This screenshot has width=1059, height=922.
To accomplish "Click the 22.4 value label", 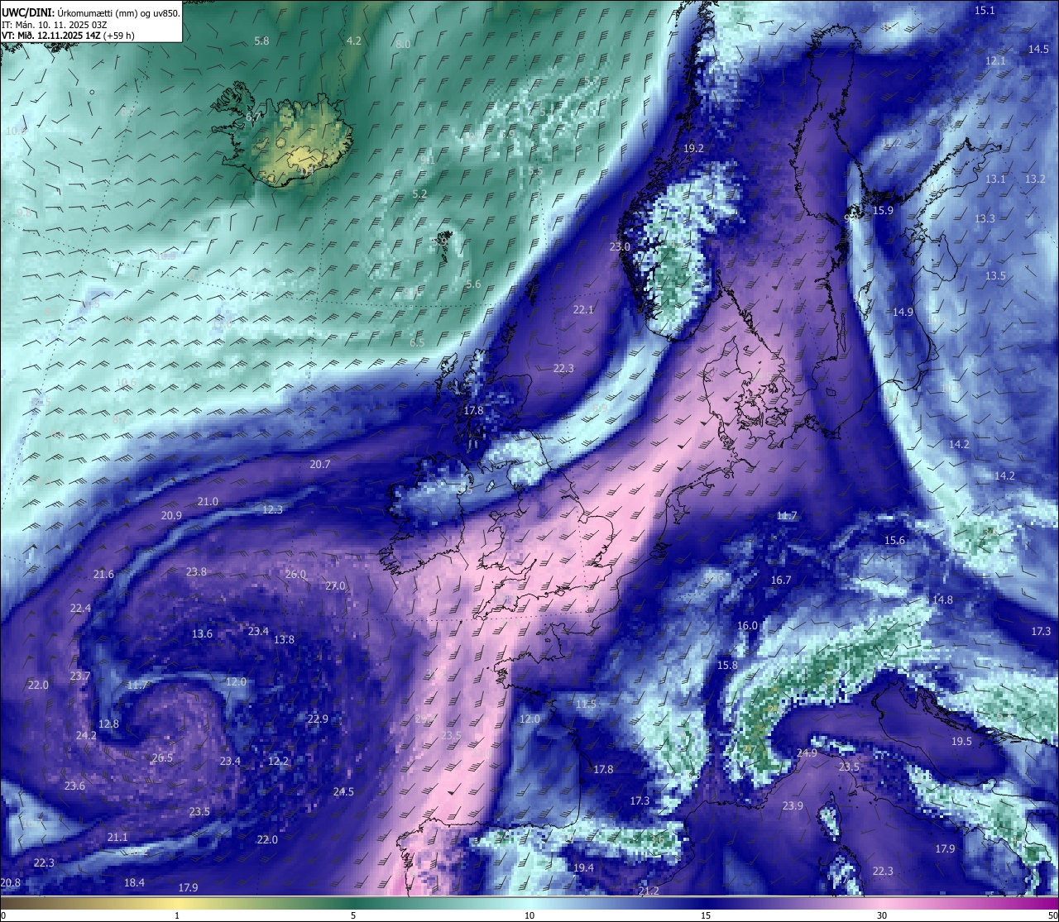I will click(80, 608).
